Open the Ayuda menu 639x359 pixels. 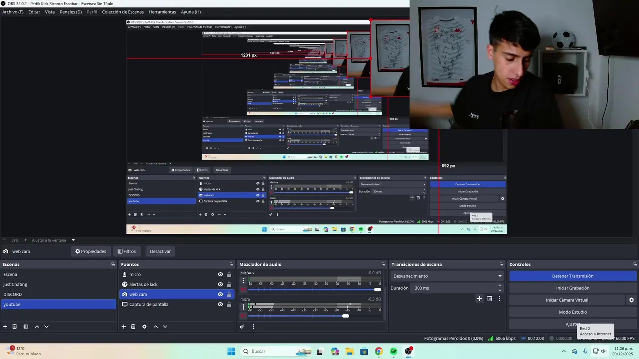(191, 12)
